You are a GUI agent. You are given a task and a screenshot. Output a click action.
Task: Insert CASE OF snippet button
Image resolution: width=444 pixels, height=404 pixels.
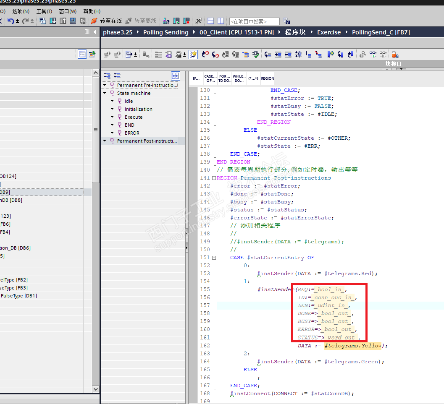pos(210,78)
